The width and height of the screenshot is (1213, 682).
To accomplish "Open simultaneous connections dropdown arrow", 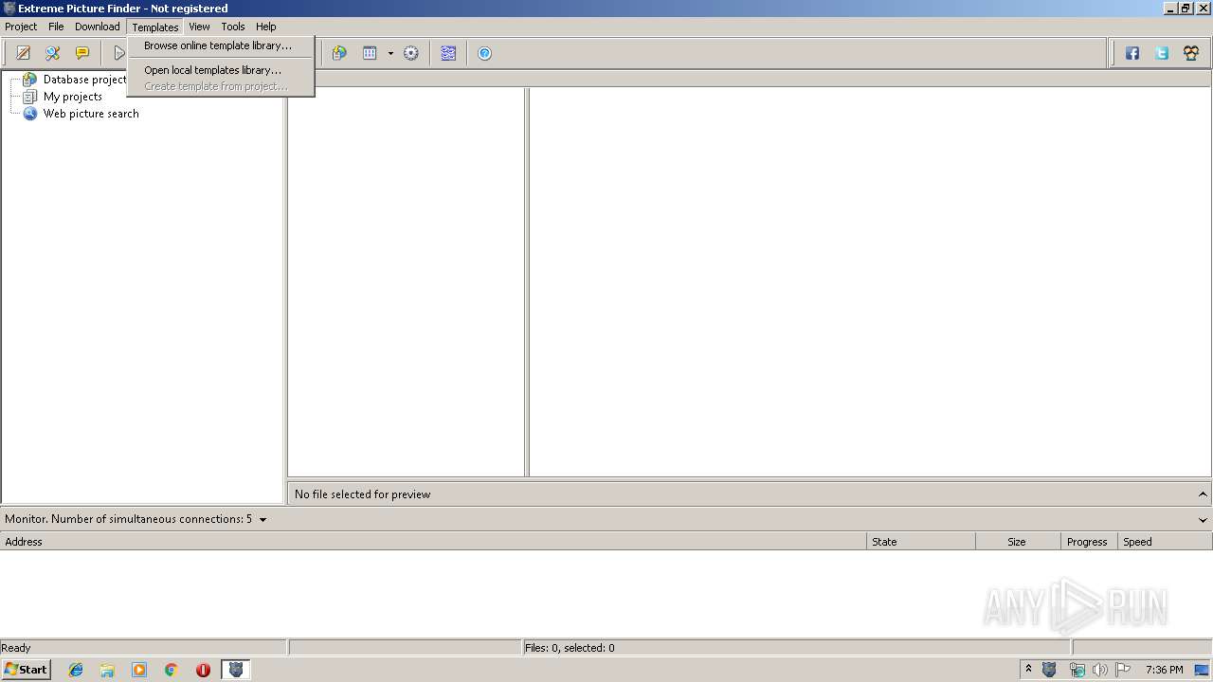I will [x=263, y=519].
